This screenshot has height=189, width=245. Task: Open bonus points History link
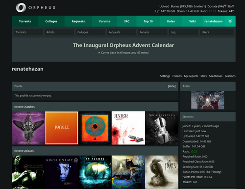(x=216, y=172)
